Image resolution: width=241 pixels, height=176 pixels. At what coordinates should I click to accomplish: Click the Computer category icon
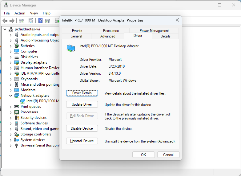[16, 51]
